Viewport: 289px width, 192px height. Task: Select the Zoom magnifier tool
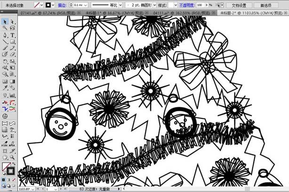pyautogui.click(x=12, y=158)
